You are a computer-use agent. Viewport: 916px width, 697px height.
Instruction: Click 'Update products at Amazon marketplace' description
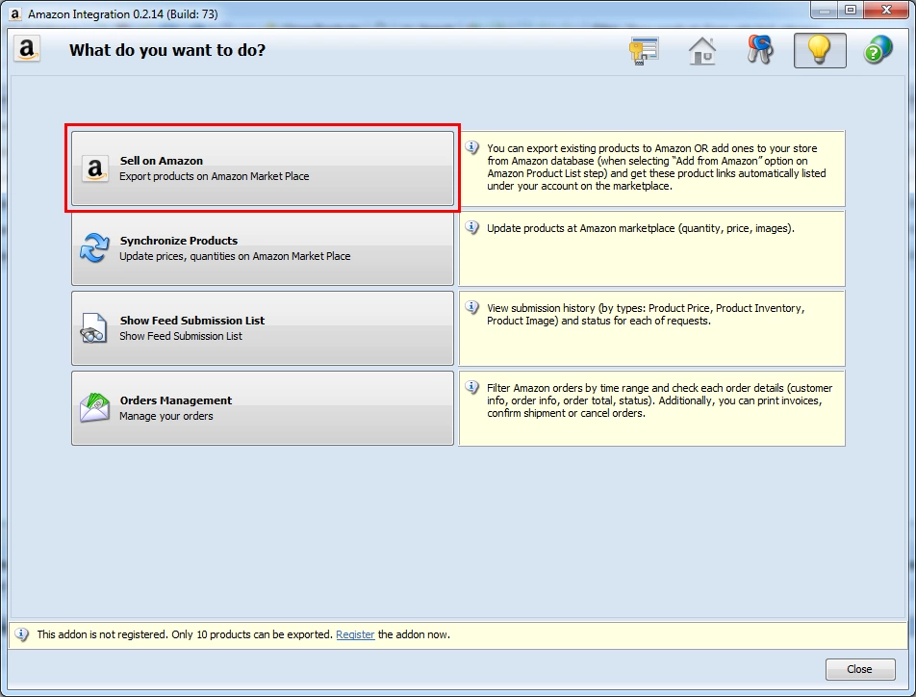641,228
